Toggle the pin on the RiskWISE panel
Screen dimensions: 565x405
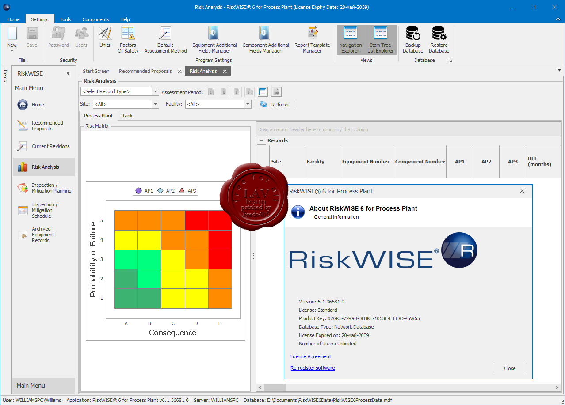68,73
